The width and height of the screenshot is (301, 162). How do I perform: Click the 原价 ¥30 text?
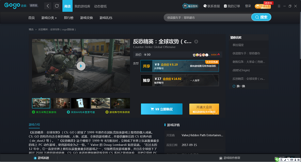pos(143,55)
